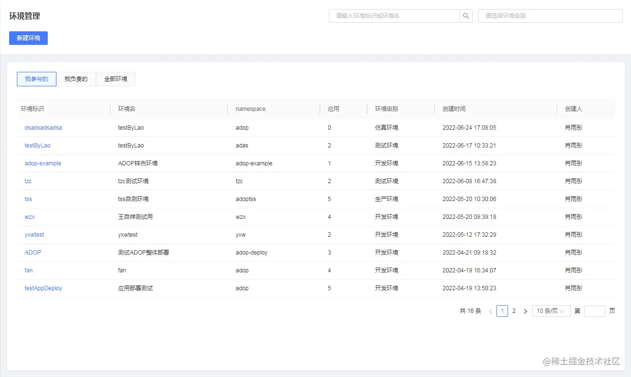Viewport: 631px width, 377px height.
Task: Click the 环境级别 column header
Action: click(x=387, y=109)
